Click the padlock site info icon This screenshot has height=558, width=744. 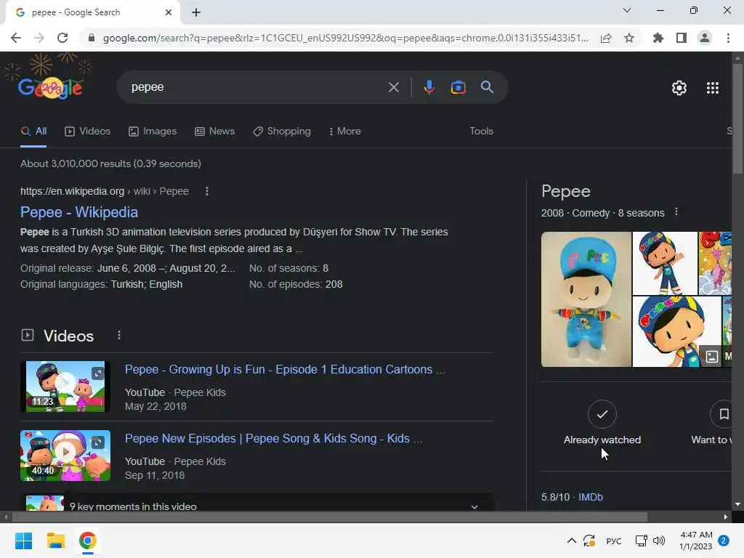pyautogui.click(x=92, y=38)
